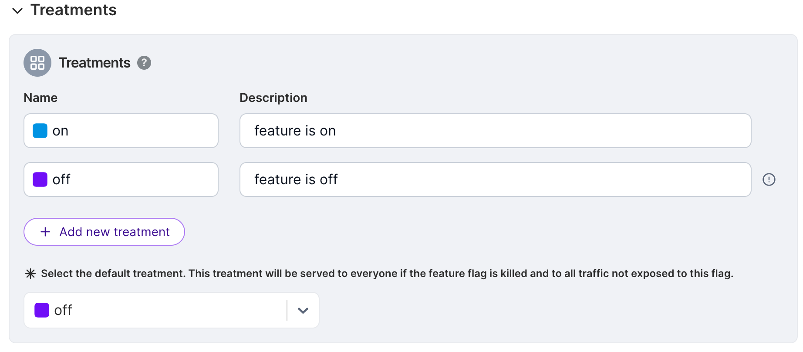This screenshot has height=352, width=803.
Task: Click the 'Select the default treatment' instruction text
Action: point(387,274)
